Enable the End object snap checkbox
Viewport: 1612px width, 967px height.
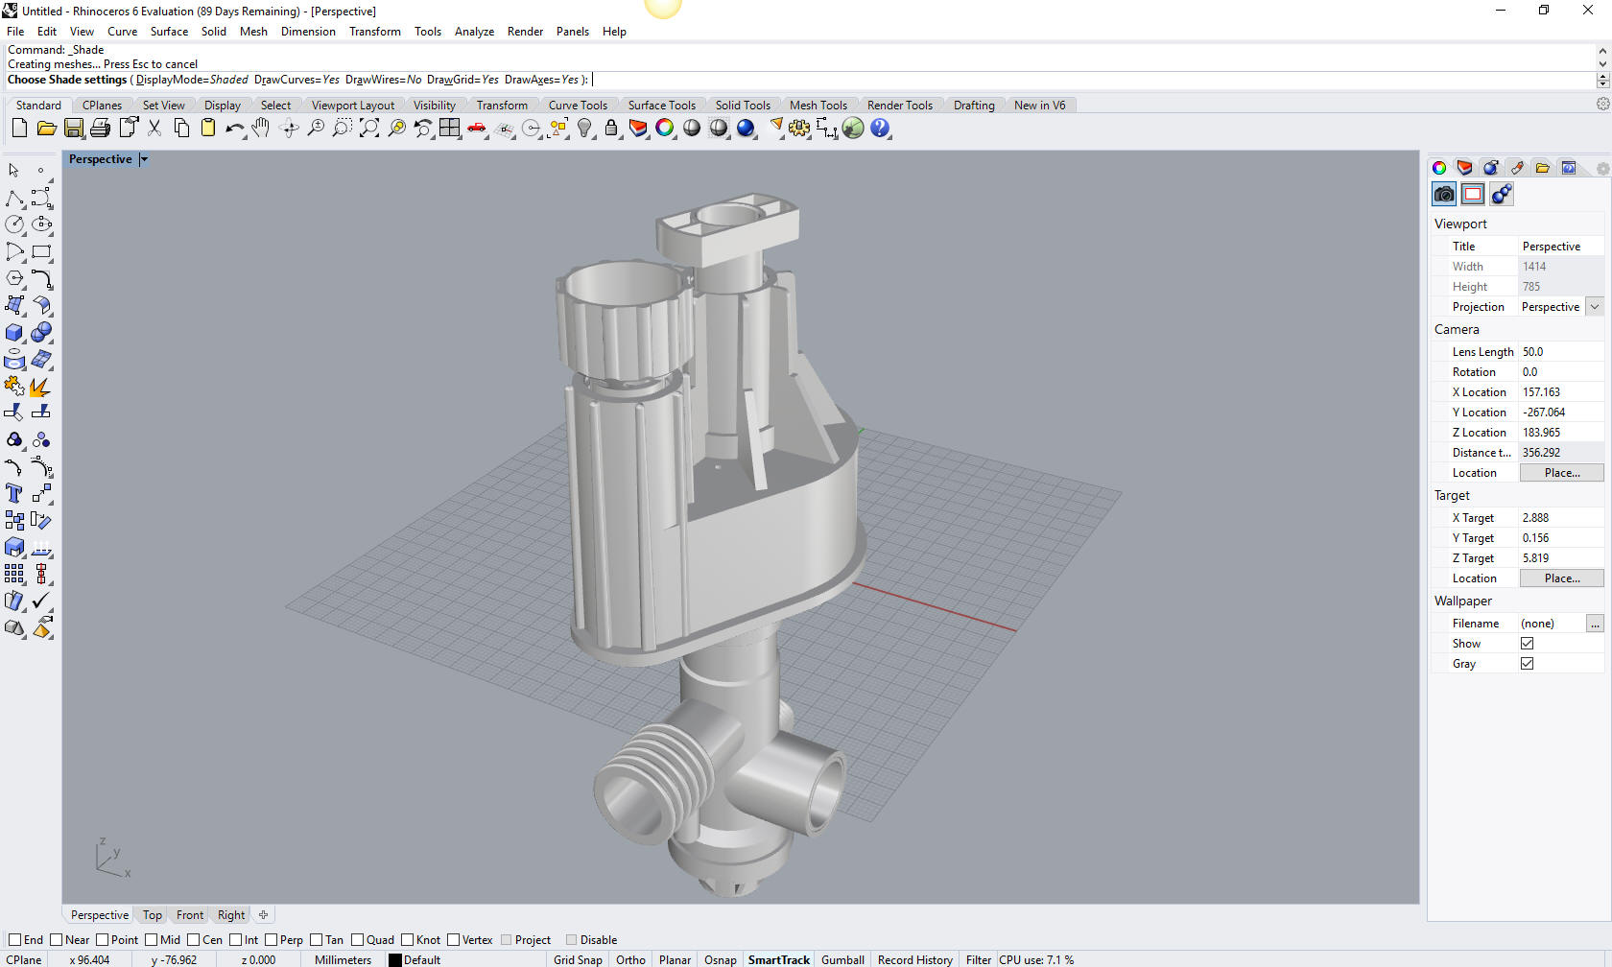pyautogui.click(x=15, y=940)
